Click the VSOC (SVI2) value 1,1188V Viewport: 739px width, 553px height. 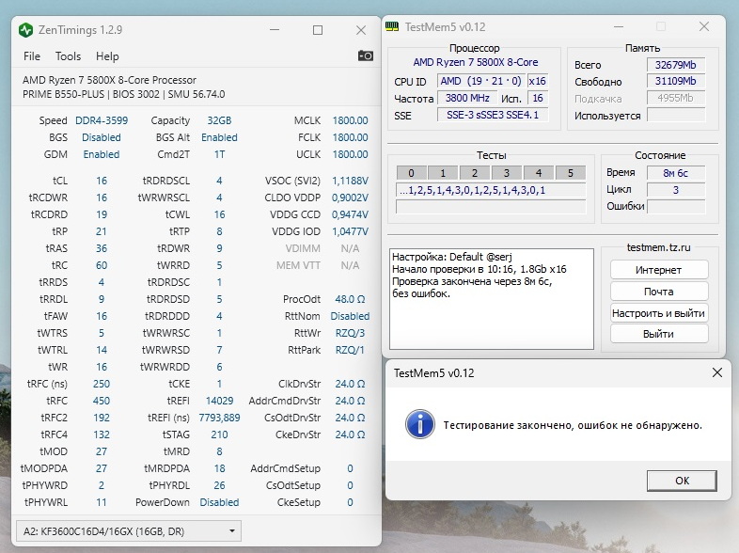coord(350,181)
